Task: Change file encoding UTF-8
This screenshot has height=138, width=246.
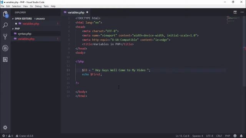Action: coord(209,136)
